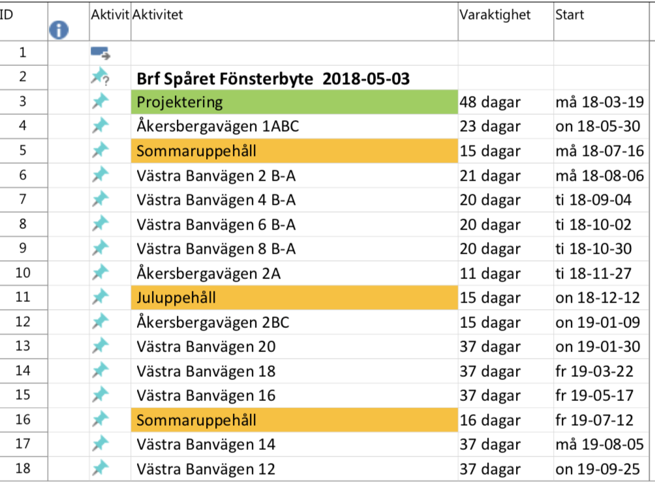Click the 23 dagar duration cell
Image resolution: width=655 pixels, height=489 pixels.
[490, 126]
